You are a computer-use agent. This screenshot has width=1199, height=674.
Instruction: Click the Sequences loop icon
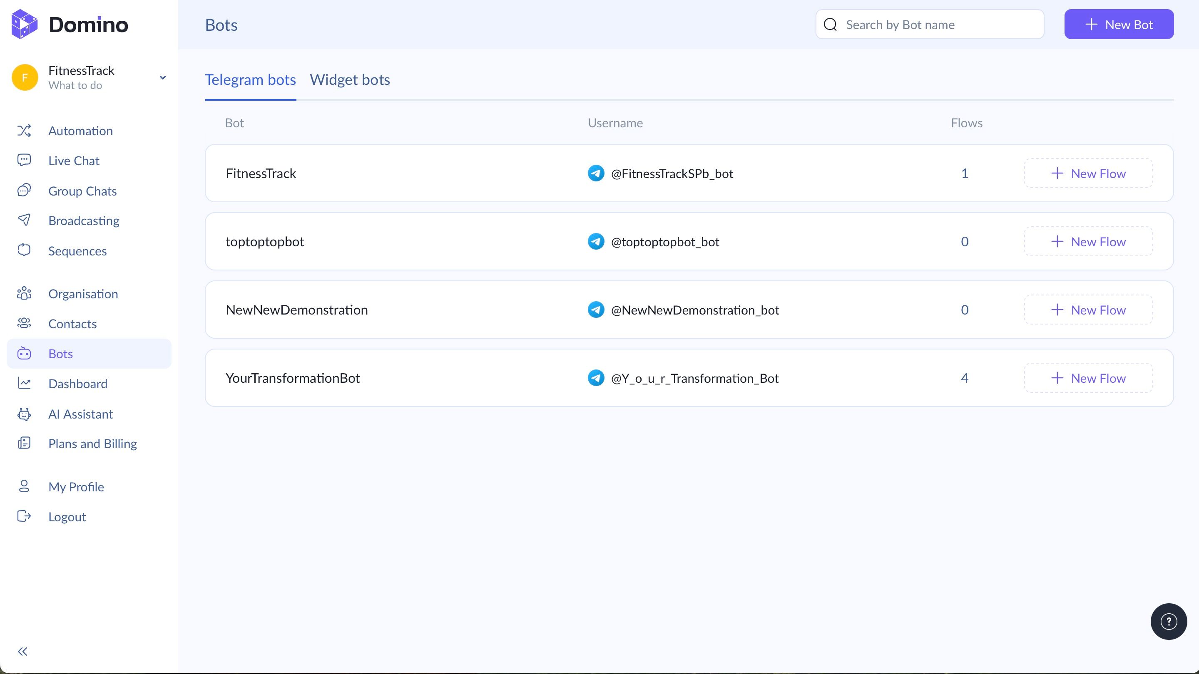point(24,251)
